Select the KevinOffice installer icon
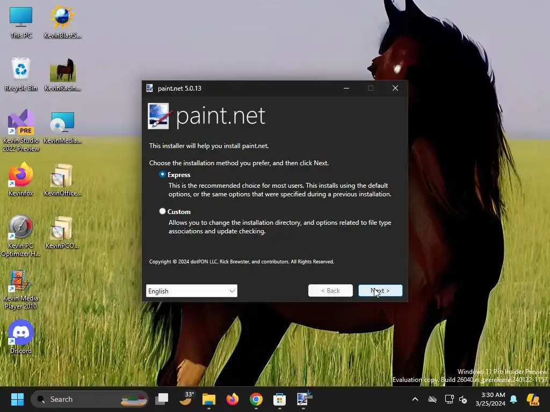 point(62,179)
